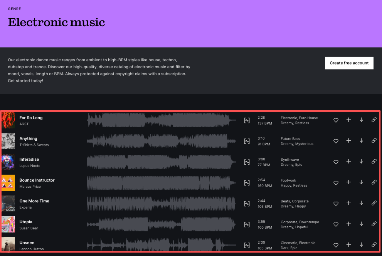Seek within the For So Long waveform

pos(161,120)
